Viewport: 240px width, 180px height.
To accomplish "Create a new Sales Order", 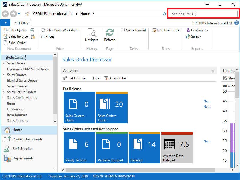I will click(15, 43).
